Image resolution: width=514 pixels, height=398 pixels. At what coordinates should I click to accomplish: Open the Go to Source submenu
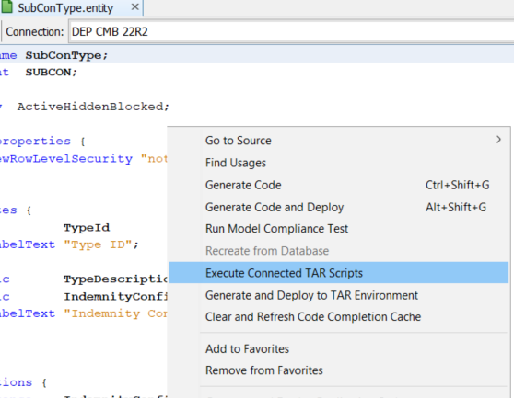pyautogui.click(x=339, y=141)
